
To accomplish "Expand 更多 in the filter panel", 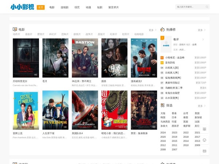I will tap(201, 106).
